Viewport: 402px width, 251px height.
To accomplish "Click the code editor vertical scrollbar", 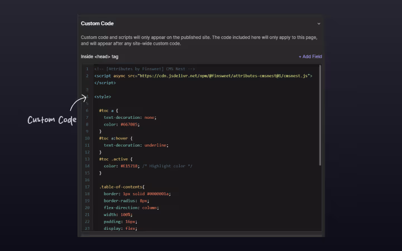I will (320, 115).
